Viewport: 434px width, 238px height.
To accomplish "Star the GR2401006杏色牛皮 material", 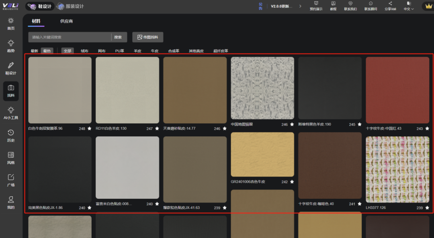I will 292,182.
